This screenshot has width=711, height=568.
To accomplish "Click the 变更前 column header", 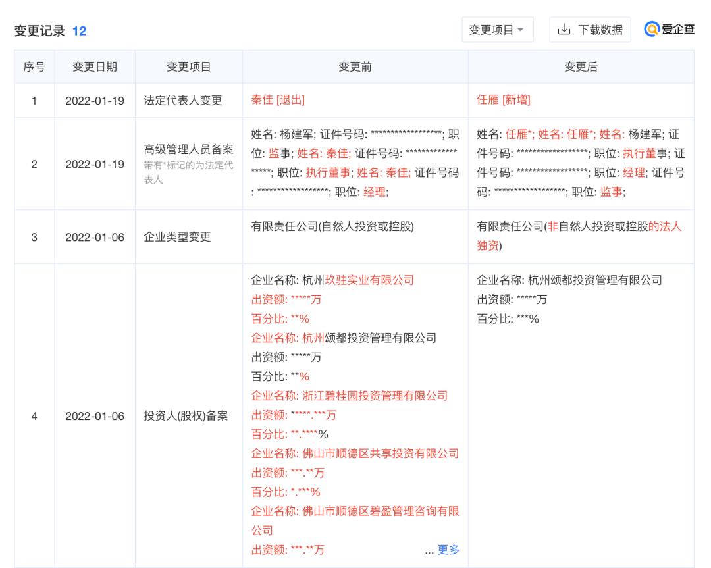I will [x=354, y=66].
